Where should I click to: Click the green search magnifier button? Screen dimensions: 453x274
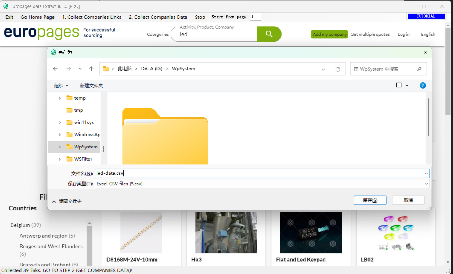269,34
